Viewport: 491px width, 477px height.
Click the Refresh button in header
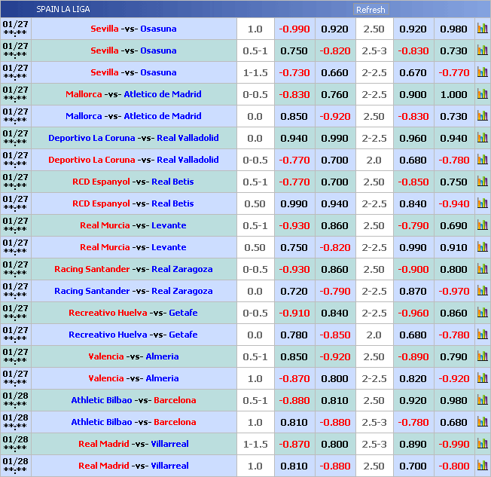click(x=371, y=10)
